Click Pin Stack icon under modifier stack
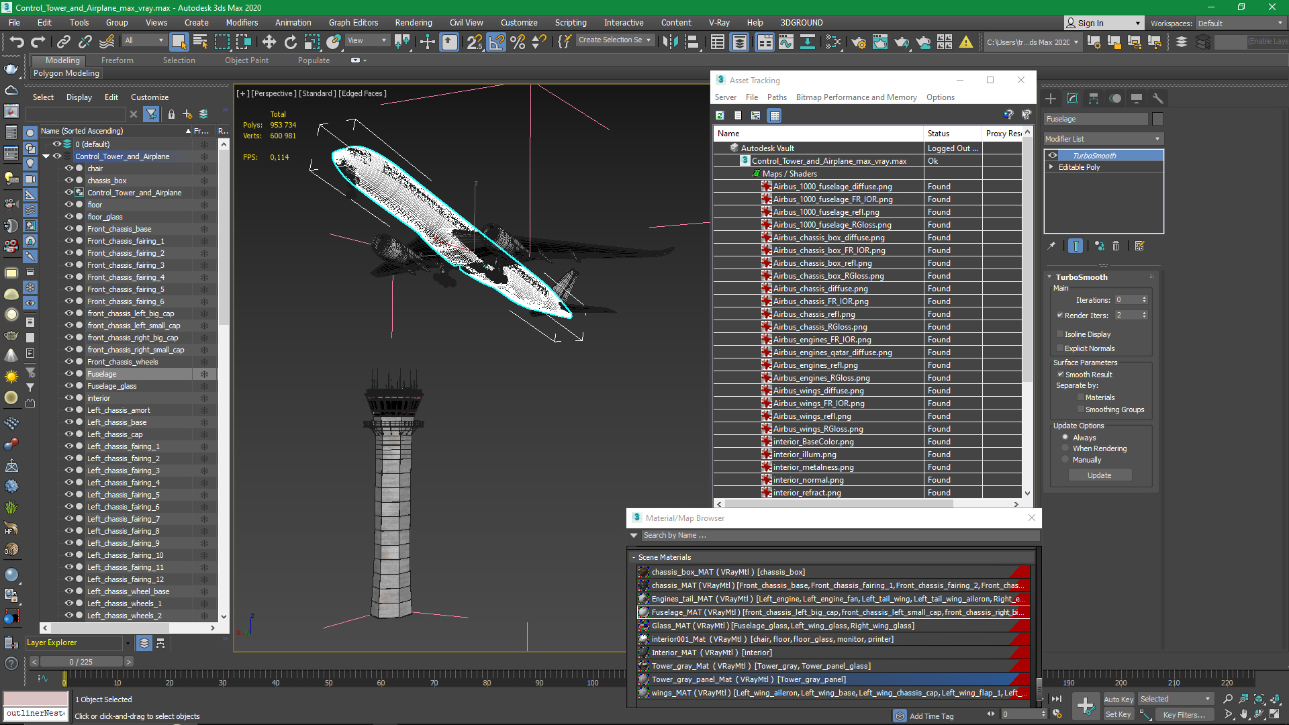 coord(1052,246)
